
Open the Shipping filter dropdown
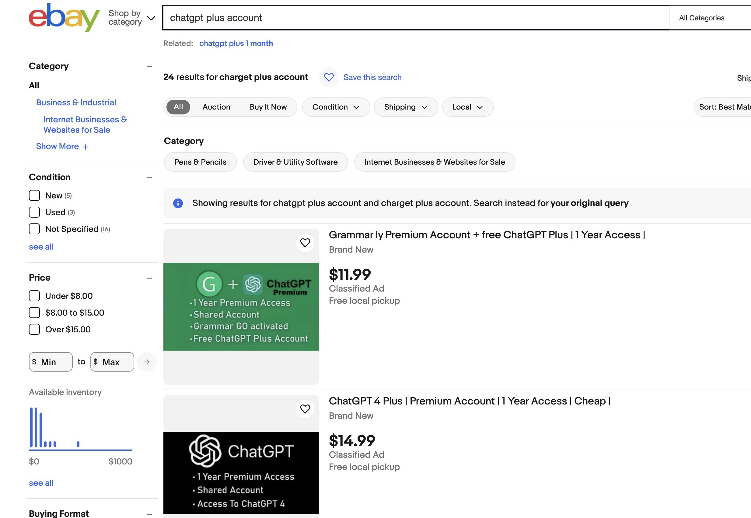pos(406,107)
